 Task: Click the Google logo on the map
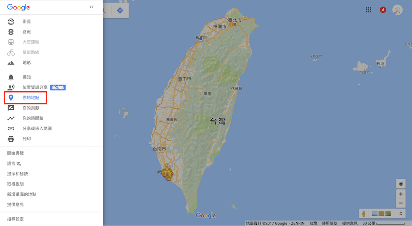(206, 215)
